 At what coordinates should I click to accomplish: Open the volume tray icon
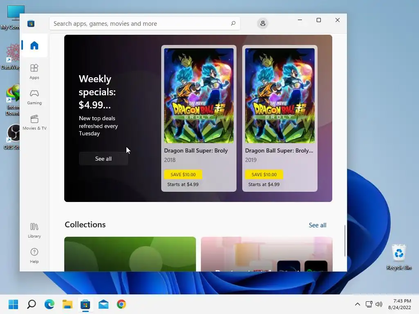click(379, 304)
